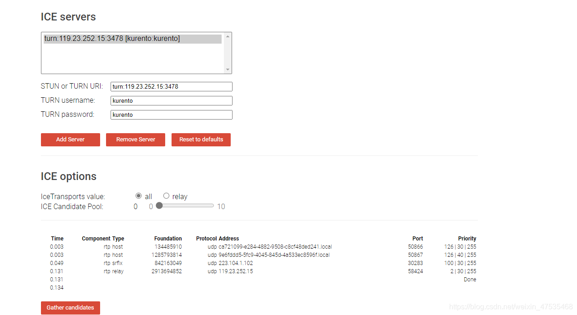The height and width of the screenshot is (315, 577).
Task: Click the ICE options heading
Action: coord(69,176)
